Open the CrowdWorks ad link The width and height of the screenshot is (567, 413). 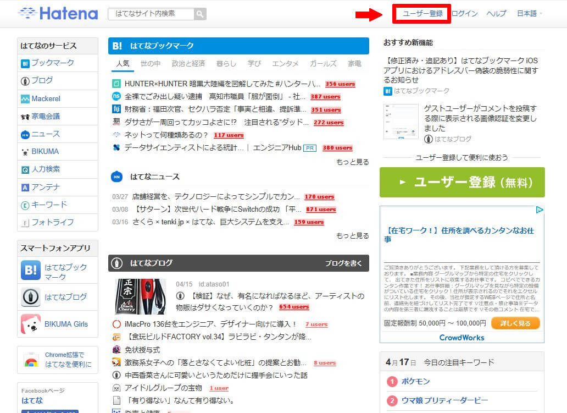pyautogui.click(x=462, y=337)
